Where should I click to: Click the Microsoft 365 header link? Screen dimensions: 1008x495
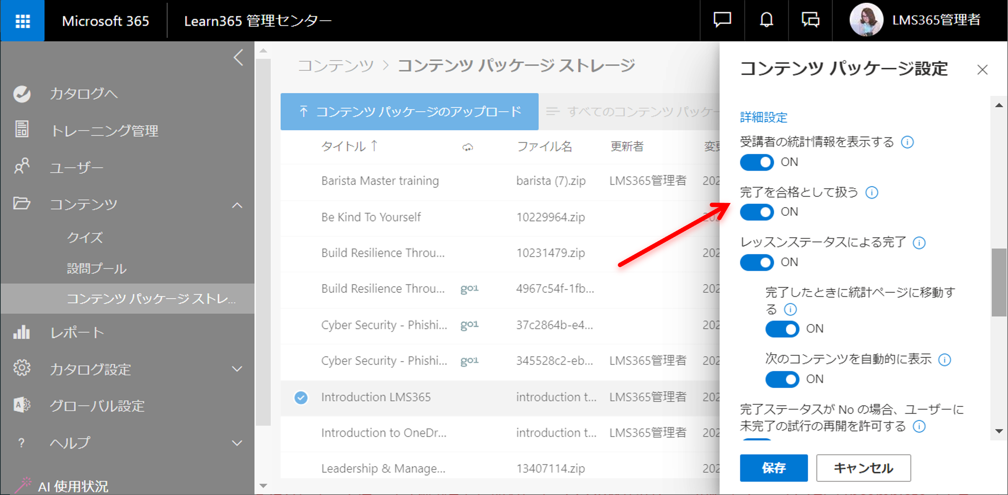[x=105, y=21]
